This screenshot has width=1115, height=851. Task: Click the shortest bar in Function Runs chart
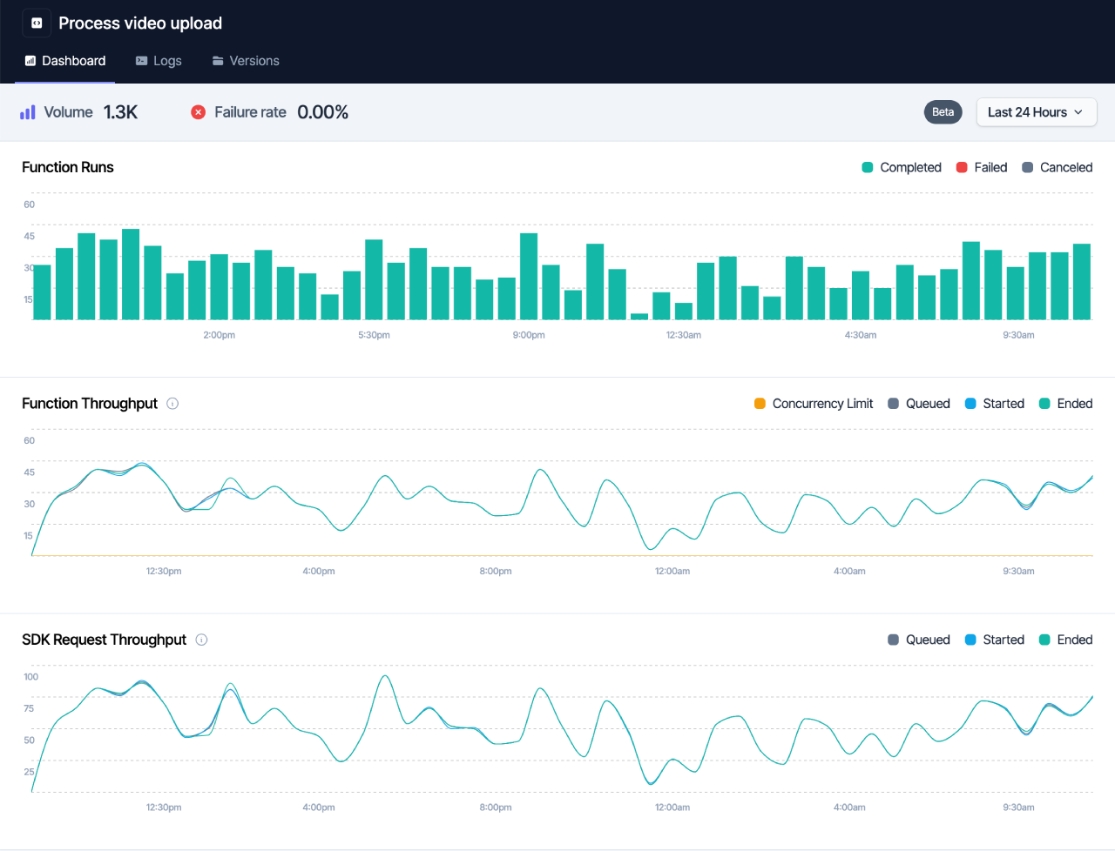(x=639, y=317)
